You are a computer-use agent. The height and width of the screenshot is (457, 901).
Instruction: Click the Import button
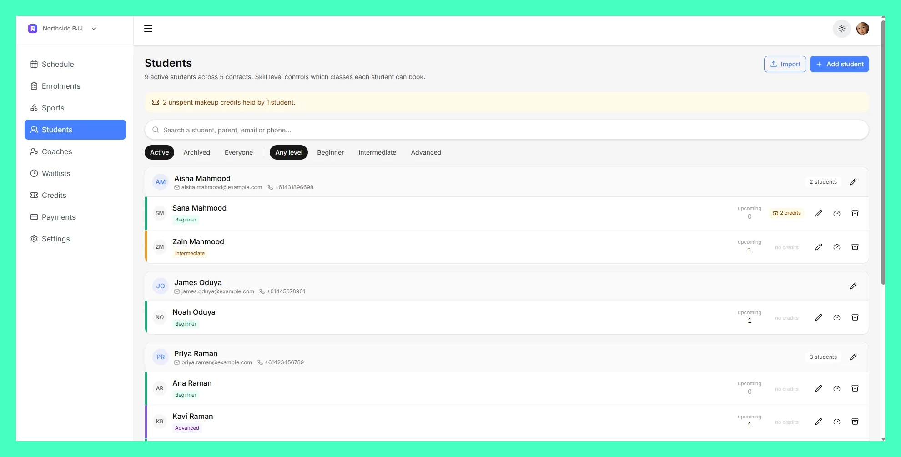tap(785, 64)
